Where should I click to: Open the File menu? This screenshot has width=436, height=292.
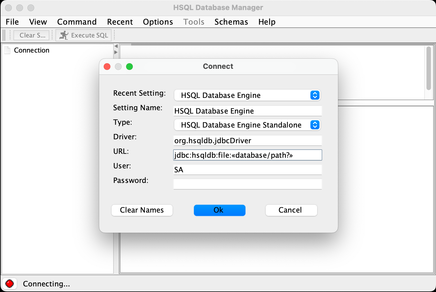tap(12, 22)
